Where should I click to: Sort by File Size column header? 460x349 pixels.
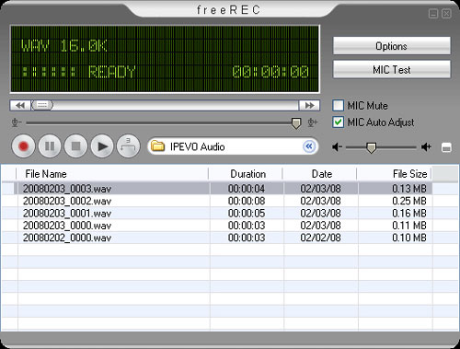(395, 174)
